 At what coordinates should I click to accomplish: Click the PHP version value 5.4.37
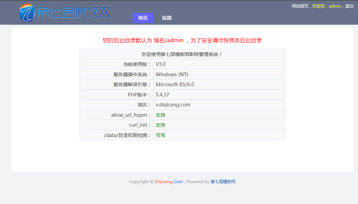coord(162,95)
